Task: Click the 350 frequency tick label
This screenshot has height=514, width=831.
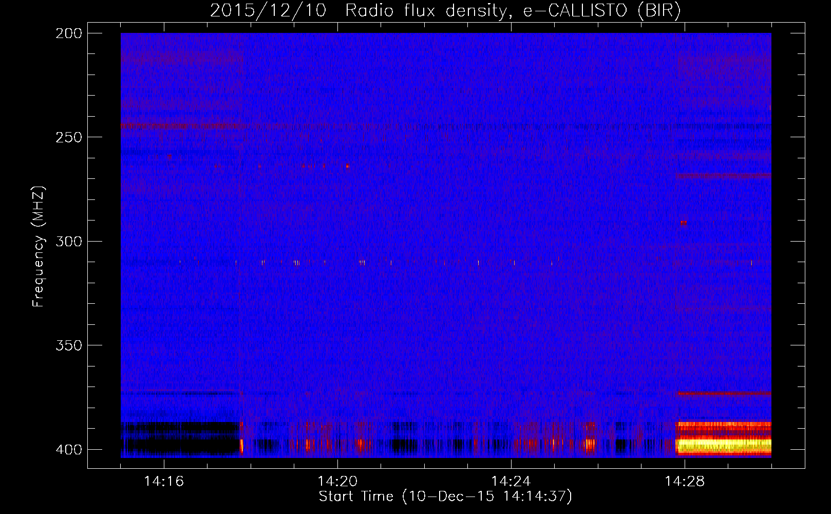Action: click(69, 345)
